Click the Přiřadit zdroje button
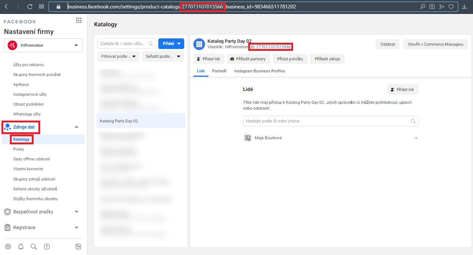This screenshot has height=255, width=473. 327,59
